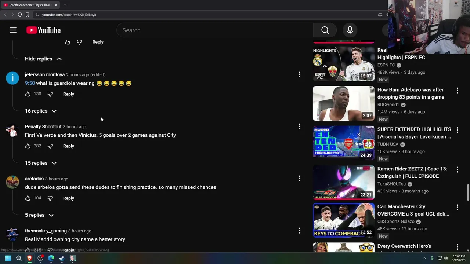Viewport: 470px width, 264px height.
Task: Reply to arctodus's comment
Action: 69,198
